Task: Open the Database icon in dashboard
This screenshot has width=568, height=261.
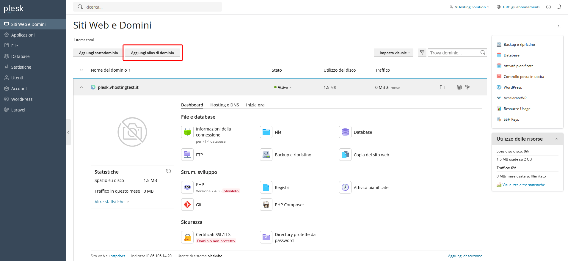Action: tap(345, 132)
